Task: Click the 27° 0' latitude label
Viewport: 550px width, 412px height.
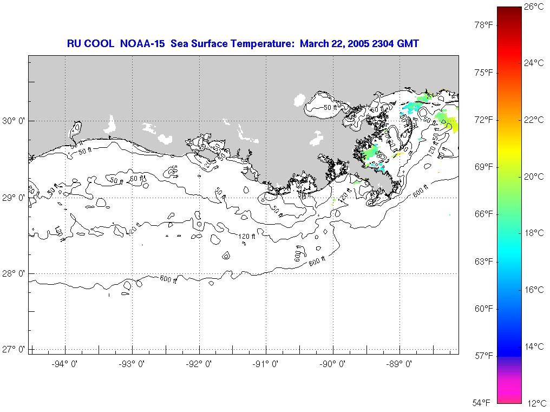Action: pyautogui.click(x=14, y=350)
